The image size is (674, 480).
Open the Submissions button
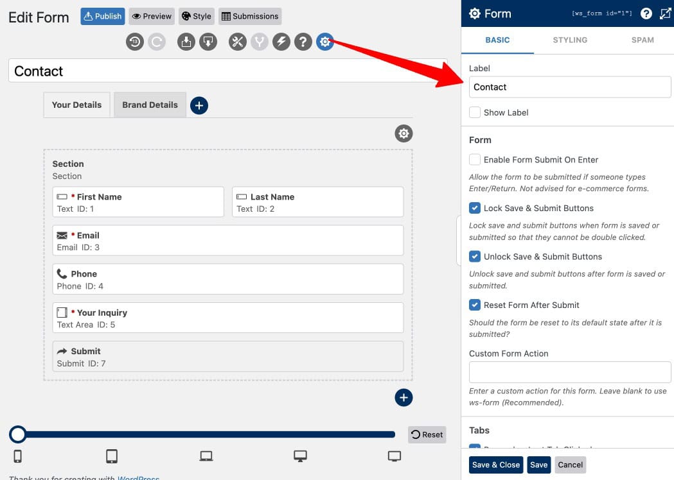coord(250,16)
